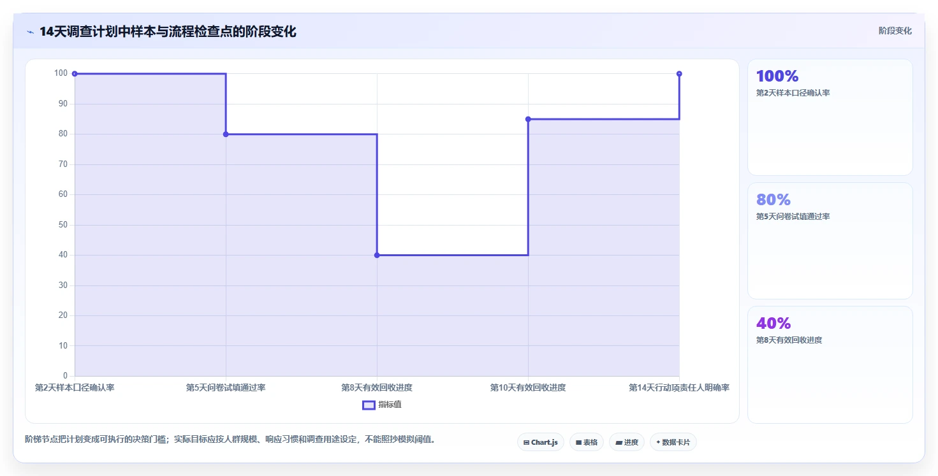Click the title 14天调查计划中样本与流程检查点的阶段变化
Viewport: 938px width, 476px height.
coord(168,32)
